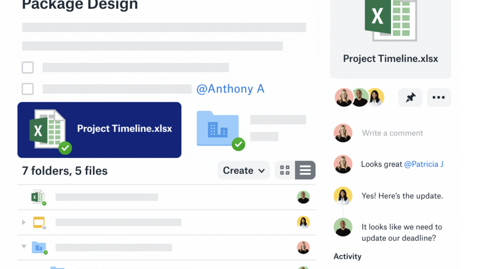
Task: Click the avatar on the Excel row
Action: (303, 197)
